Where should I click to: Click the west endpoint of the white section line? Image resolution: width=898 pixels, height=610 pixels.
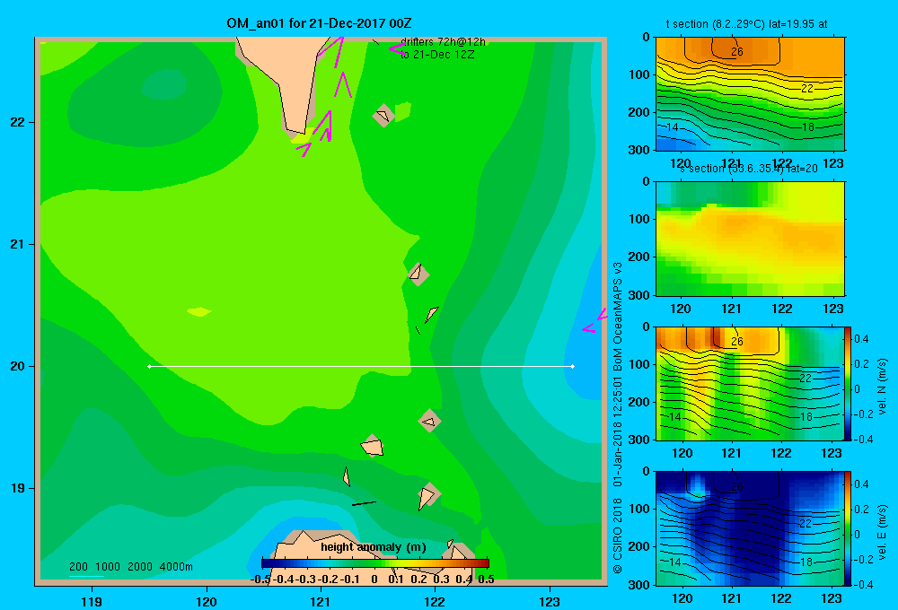point(149,366)
